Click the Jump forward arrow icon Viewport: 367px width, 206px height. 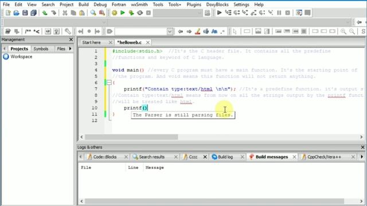click(x=189, y=31)
